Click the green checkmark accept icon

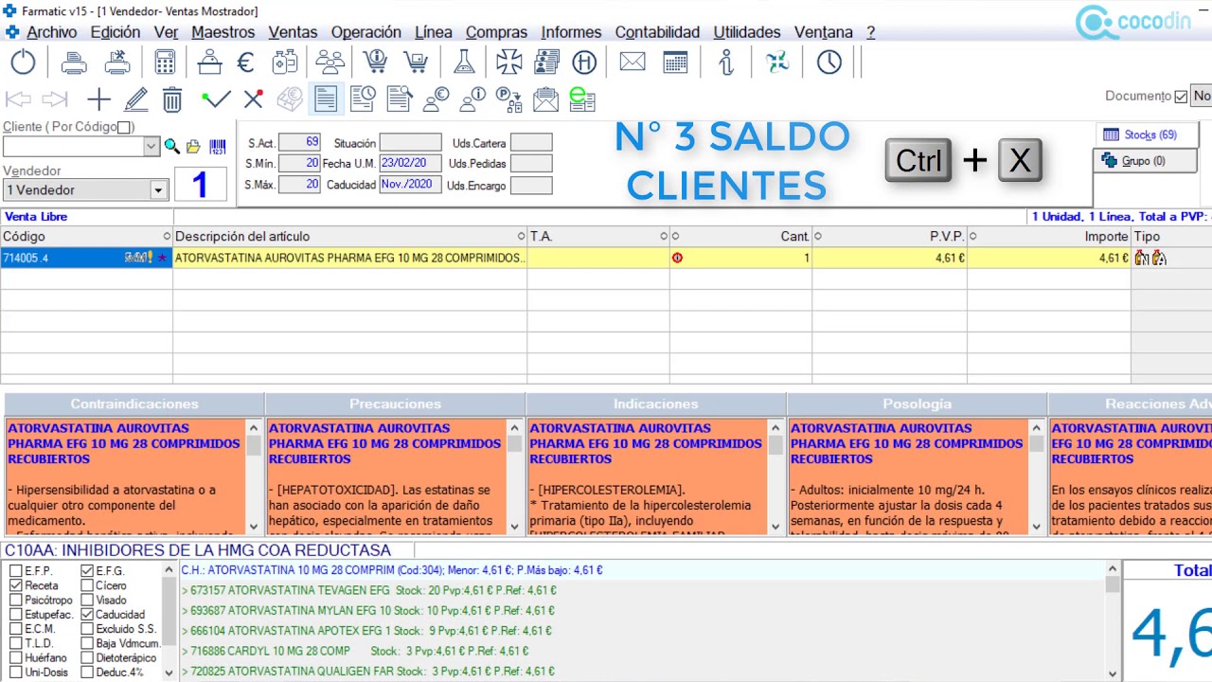coord(217,99)
